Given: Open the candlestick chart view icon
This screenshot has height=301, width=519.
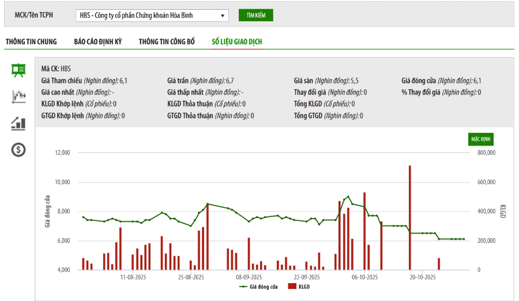Looking at the screenshot, I should pos(18,97).
